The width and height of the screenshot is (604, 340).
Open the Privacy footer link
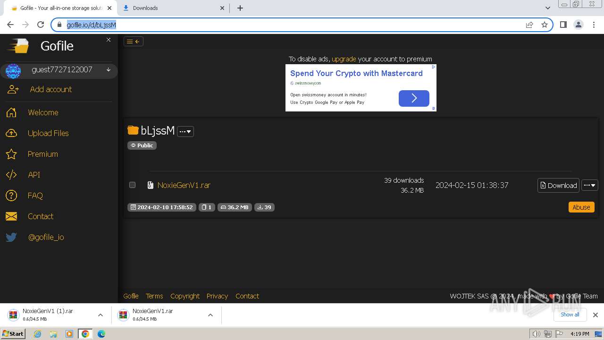[217, 296]
